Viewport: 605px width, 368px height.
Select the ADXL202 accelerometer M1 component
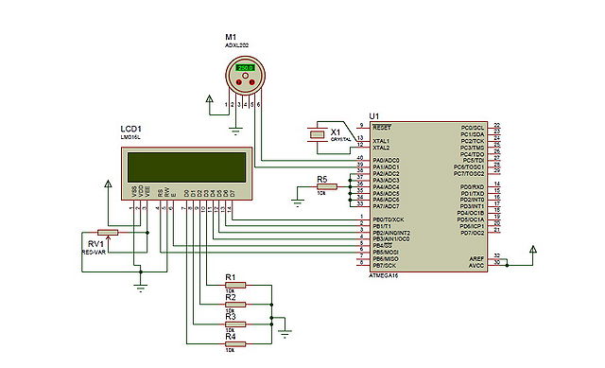tap(245, 76)
